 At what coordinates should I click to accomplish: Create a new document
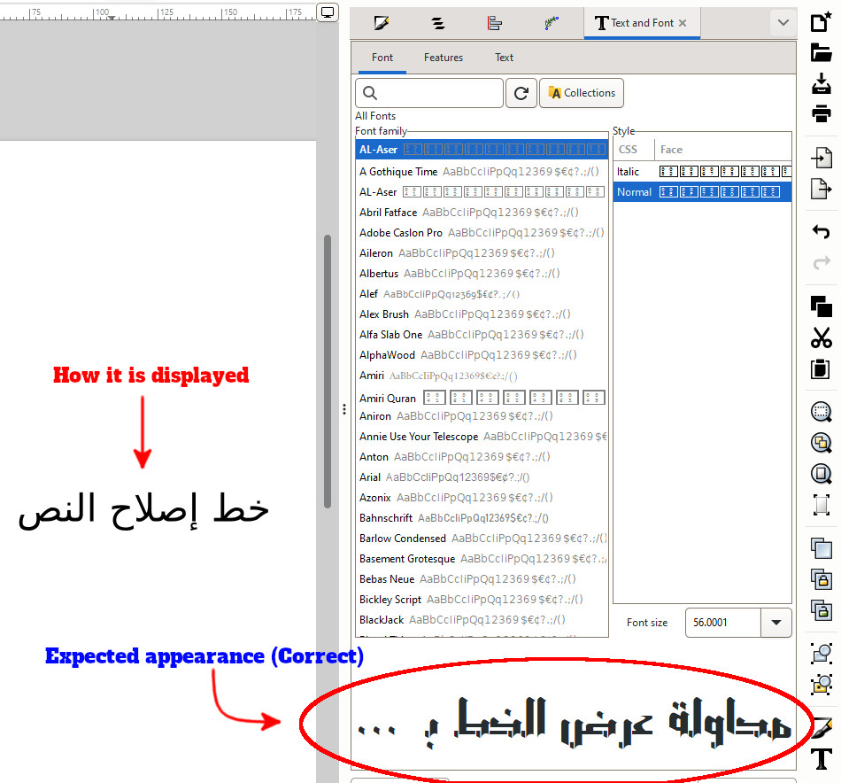(x=822, y=21)
